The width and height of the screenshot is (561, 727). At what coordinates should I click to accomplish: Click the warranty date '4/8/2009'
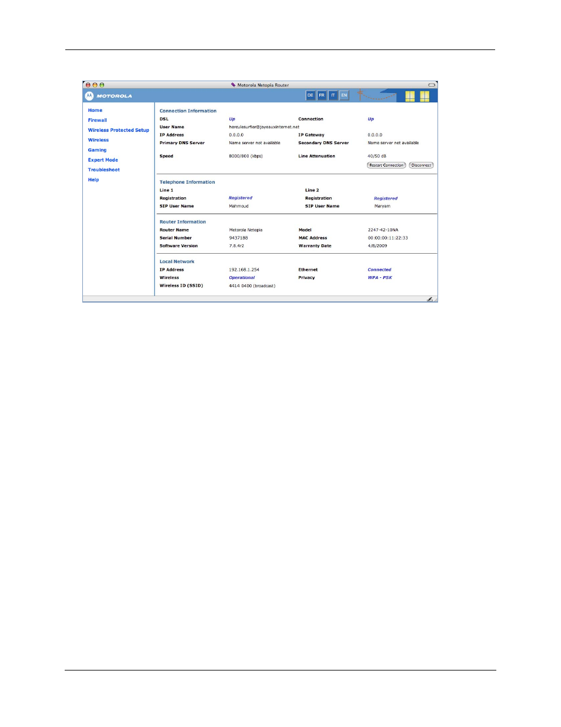(378, 246)
